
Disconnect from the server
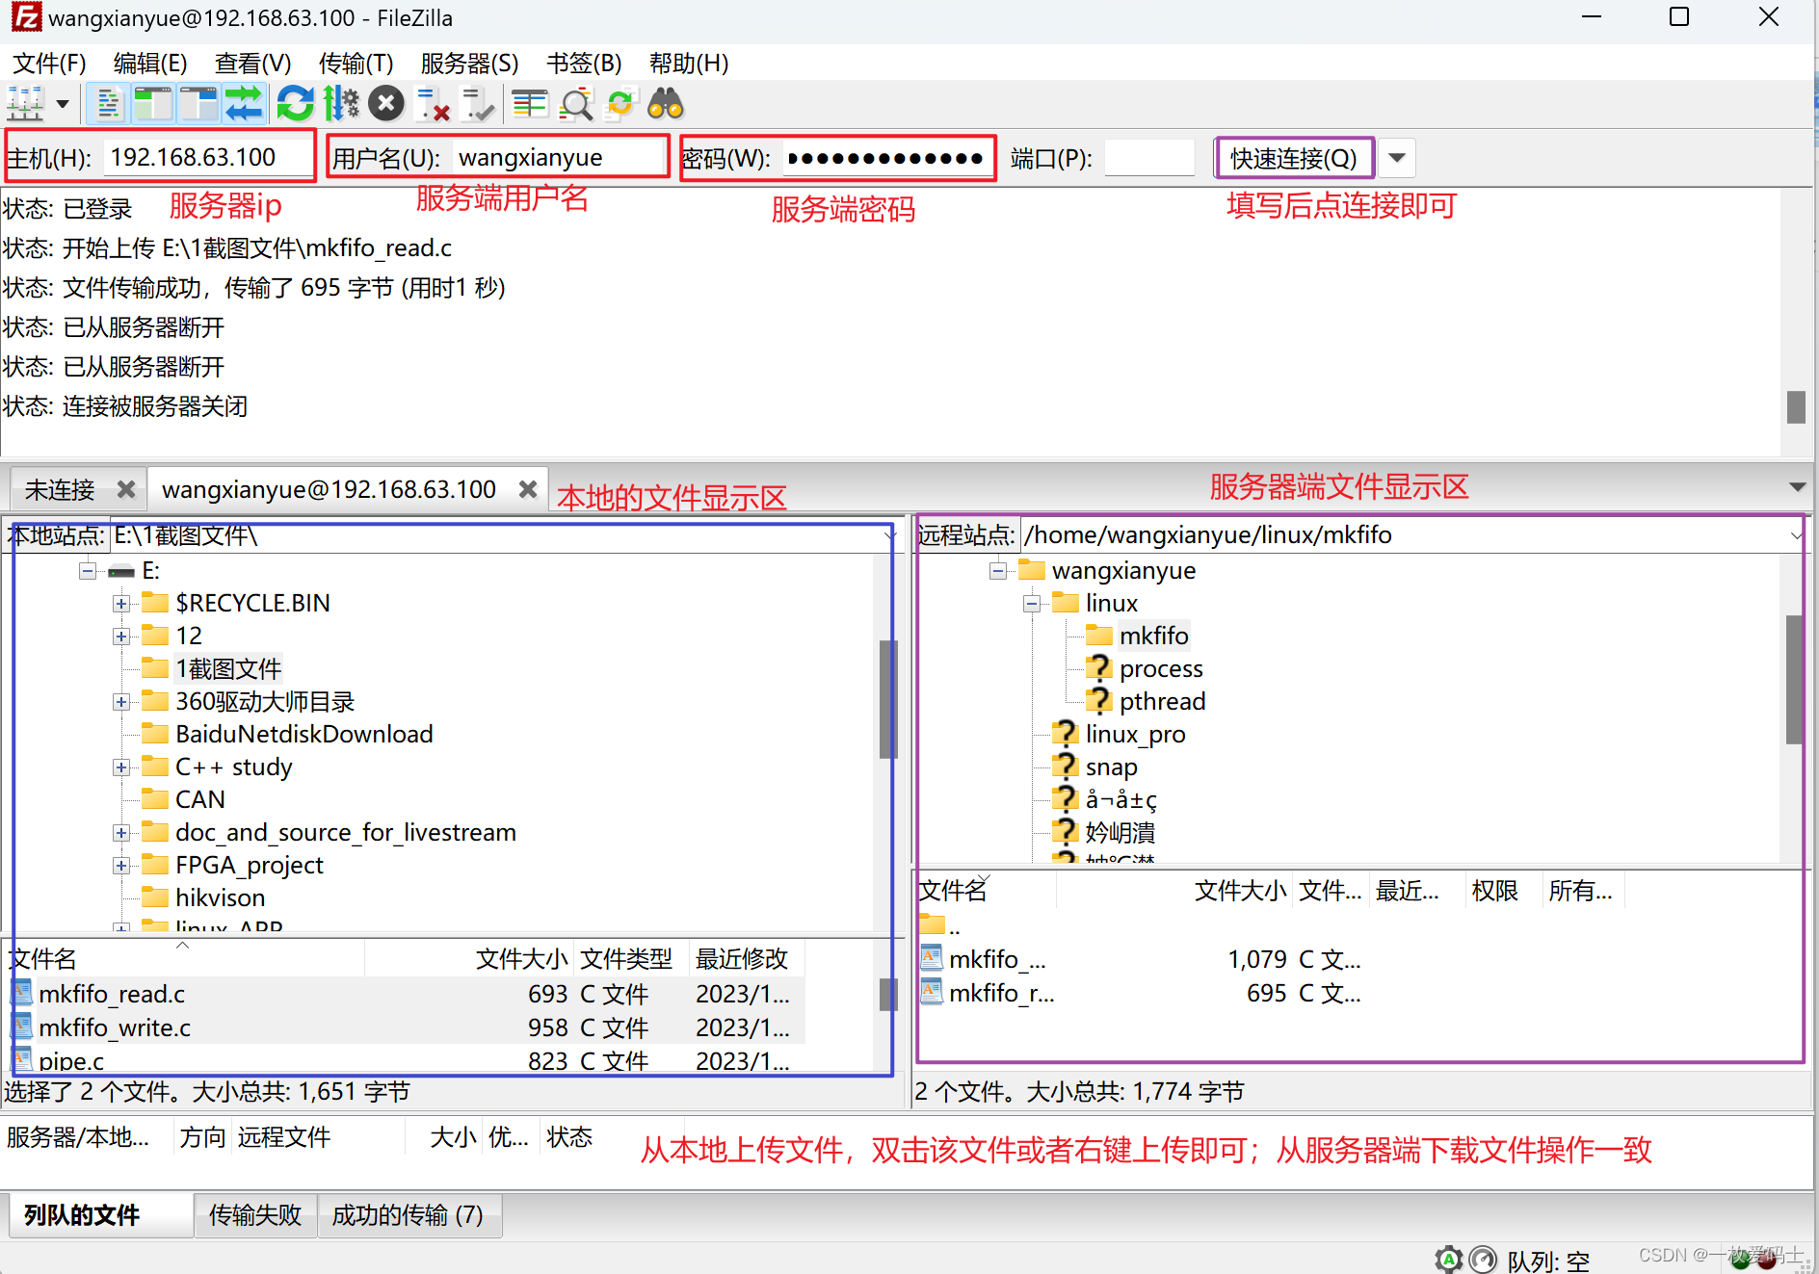(432, 103)
